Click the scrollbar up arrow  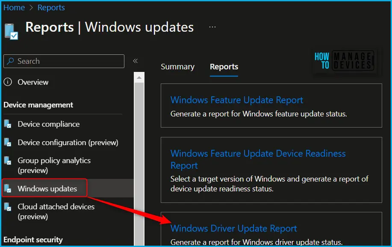[139, 77]
